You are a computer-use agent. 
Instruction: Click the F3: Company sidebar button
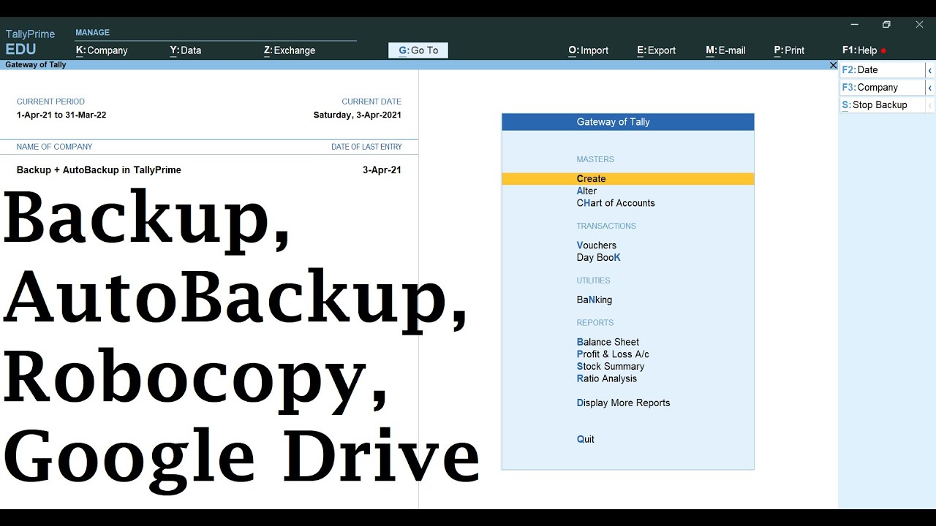pyautogui.click(x=883, y=88)
